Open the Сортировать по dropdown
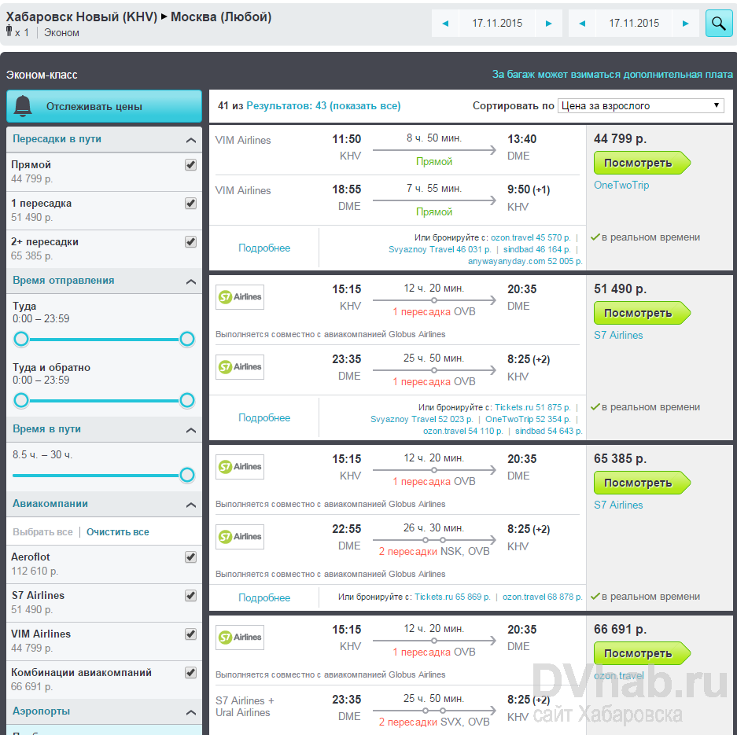Image resolution: width=737 pixels, height=735 pixels. 640,105
